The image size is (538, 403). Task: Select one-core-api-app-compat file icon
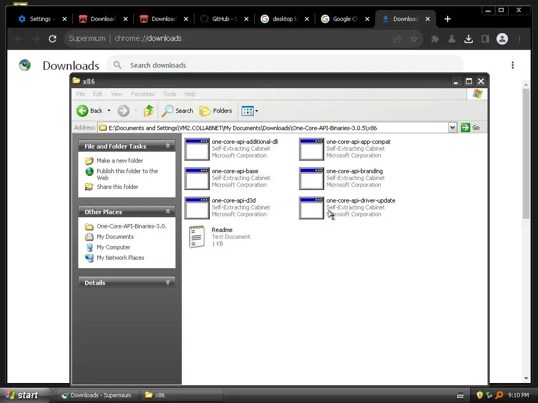[312, 149]
